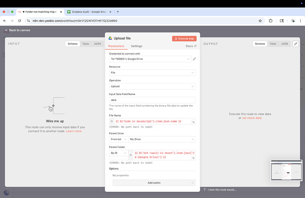This screenshot has height=198, width=305.
Task: Click the browser back arrow
Action: click(5, 21)
